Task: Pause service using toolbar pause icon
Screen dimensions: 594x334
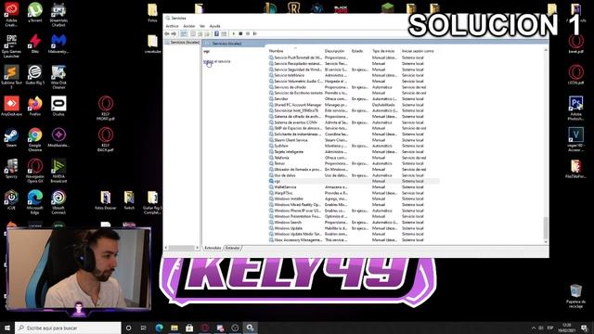Action: [248, 33]
